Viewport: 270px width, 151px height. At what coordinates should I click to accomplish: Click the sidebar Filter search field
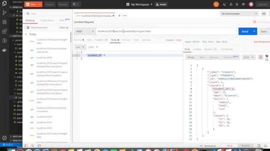pyautogui.click(x=47, y=13)
